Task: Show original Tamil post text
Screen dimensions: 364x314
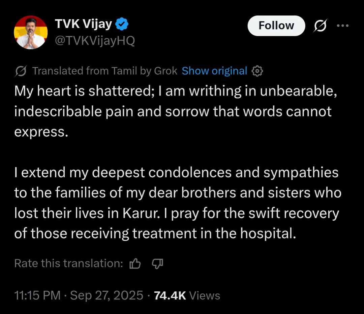Action: click(214, 71)
